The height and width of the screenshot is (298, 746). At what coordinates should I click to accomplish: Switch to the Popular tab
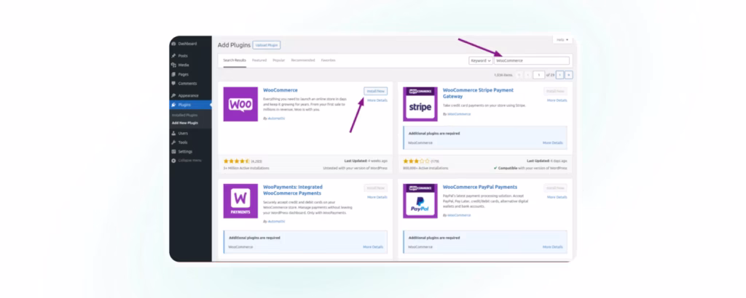tap(279, 61)
